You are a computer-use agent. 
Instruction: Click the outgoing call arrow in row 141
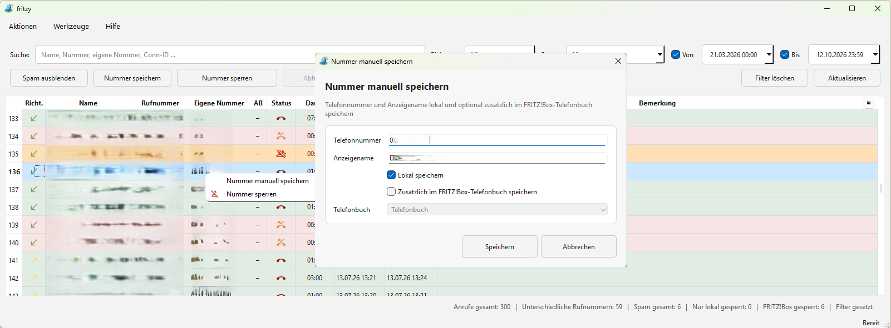point(34,260)
